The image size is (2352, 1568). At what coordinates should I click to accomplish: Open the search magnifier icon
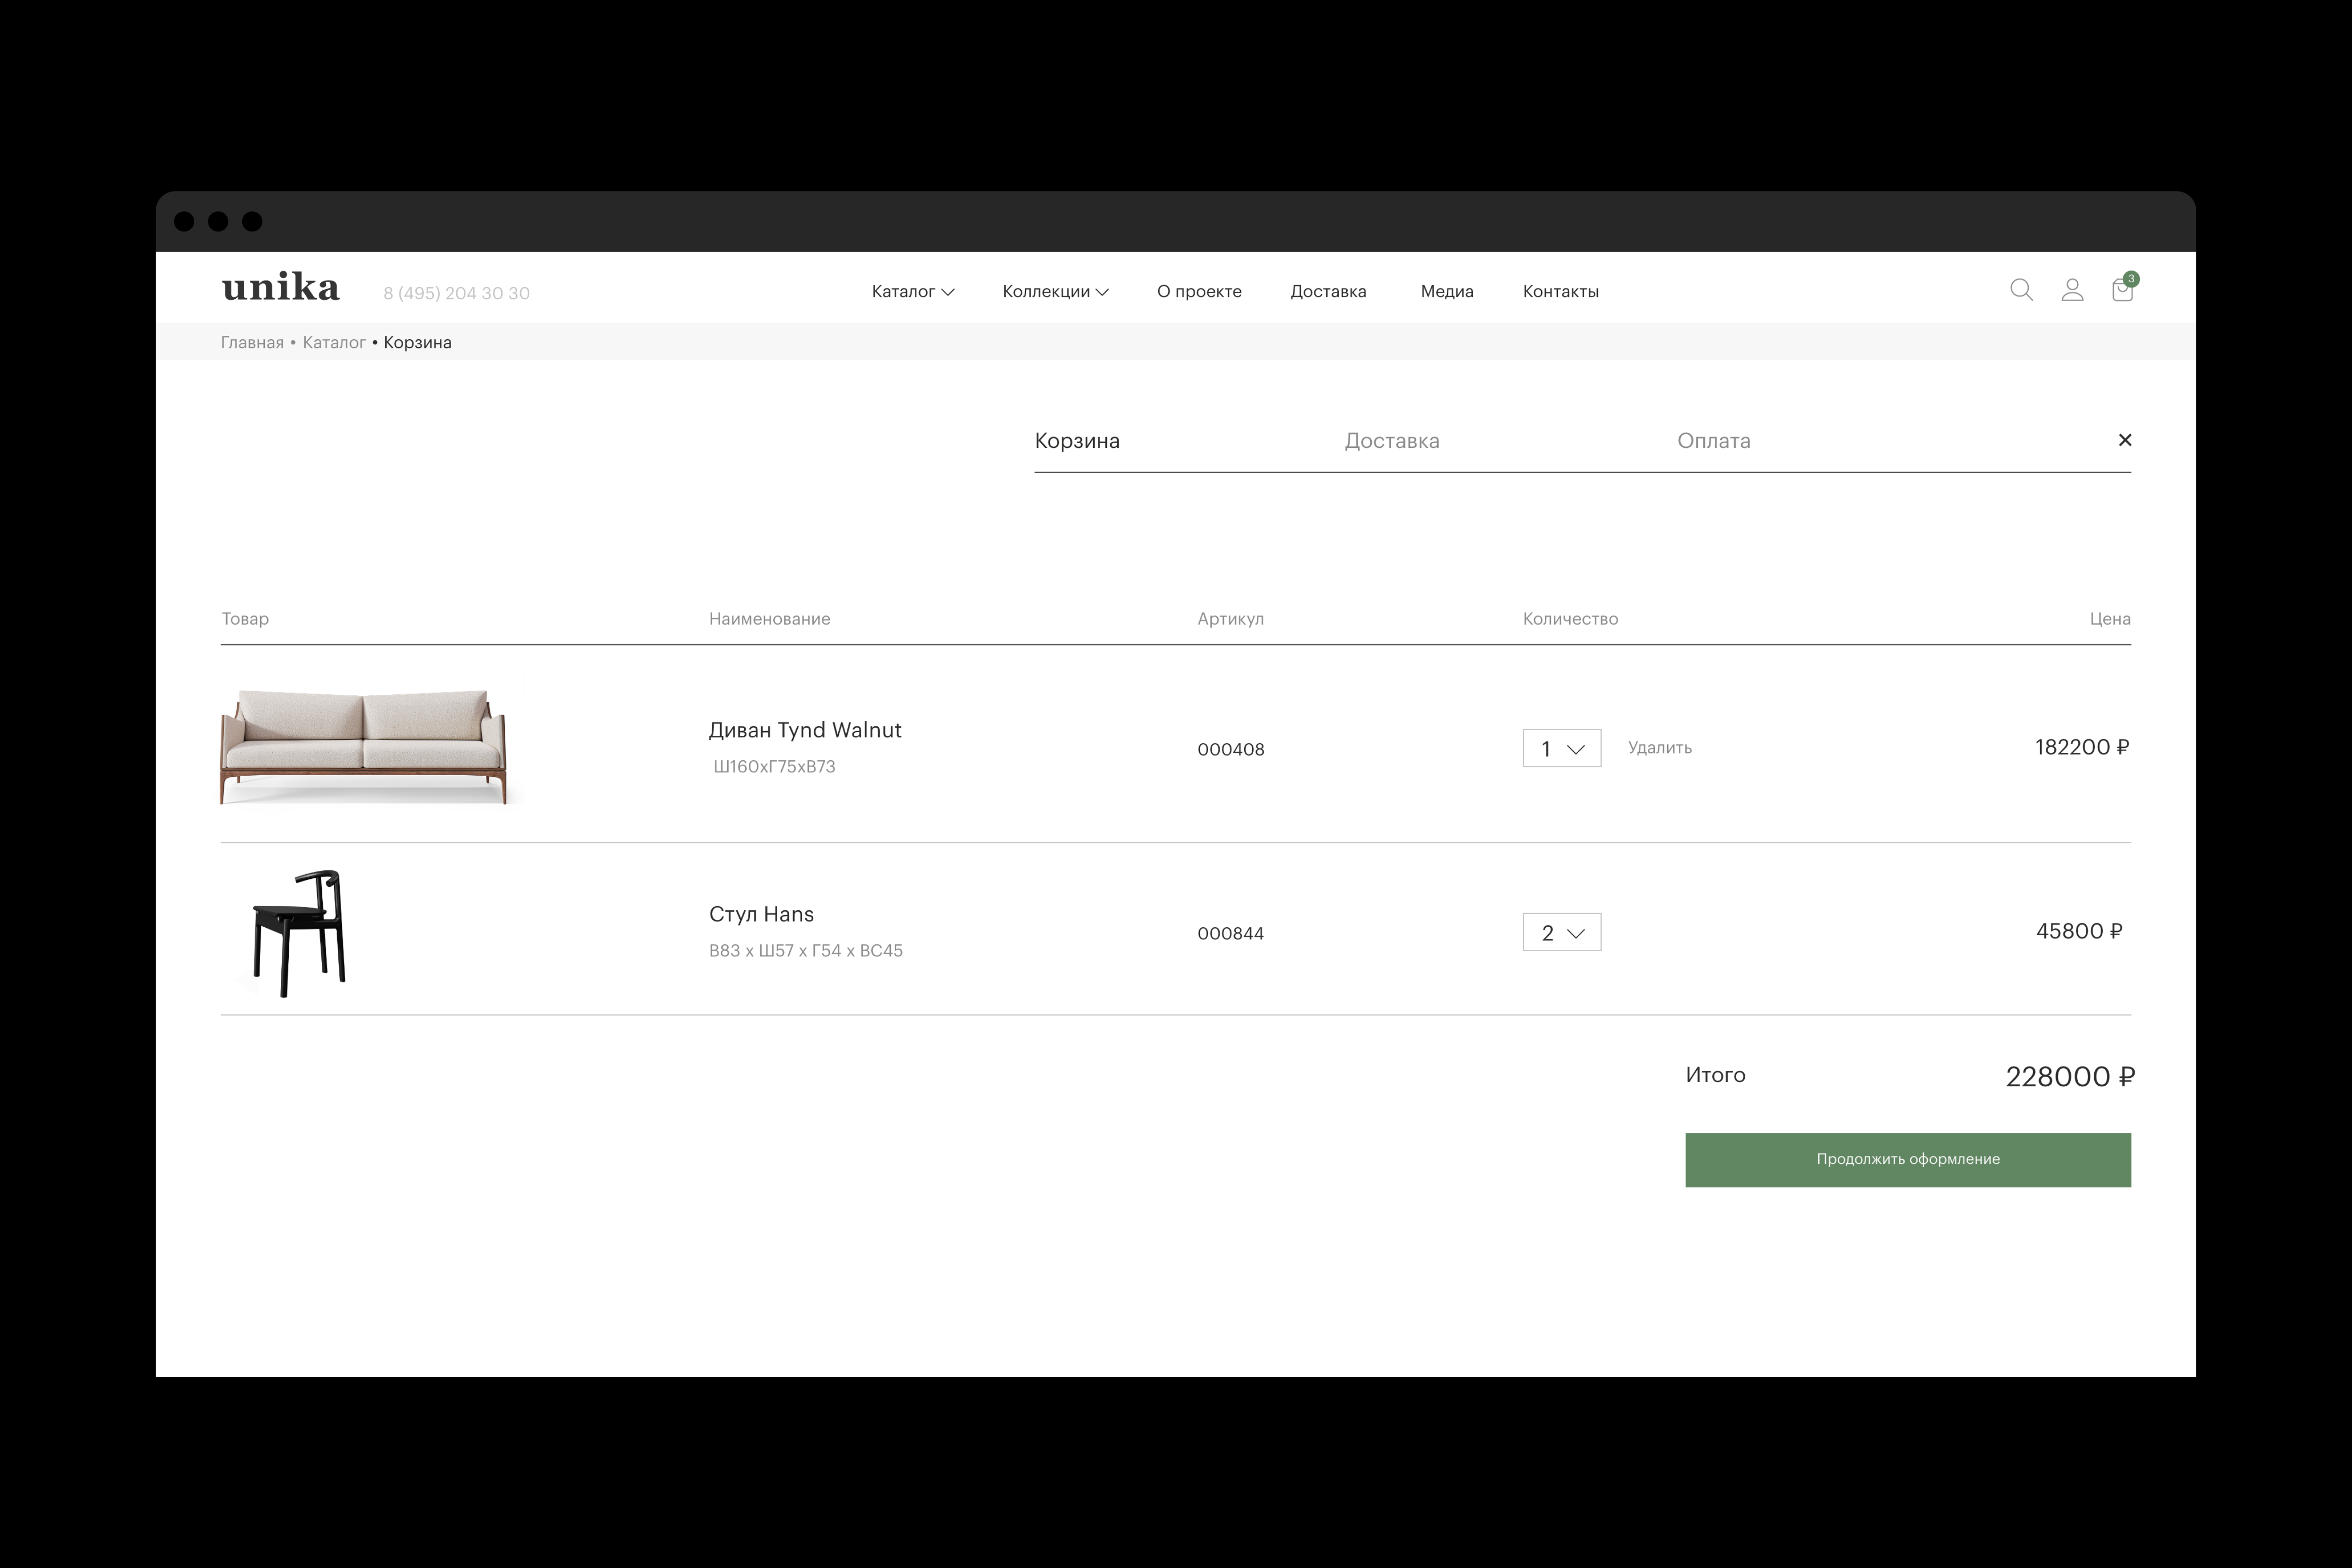point(2021,290)
